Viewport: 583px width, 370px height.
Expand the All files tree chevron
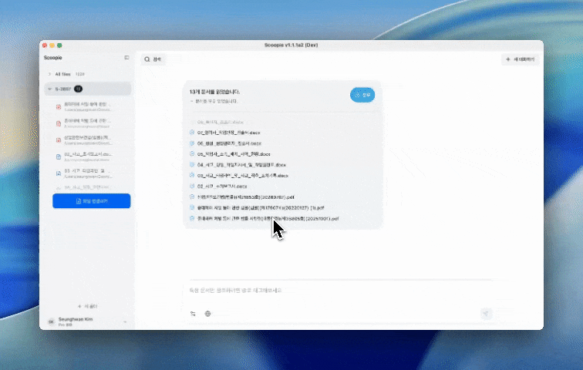(x=49, y=74)
